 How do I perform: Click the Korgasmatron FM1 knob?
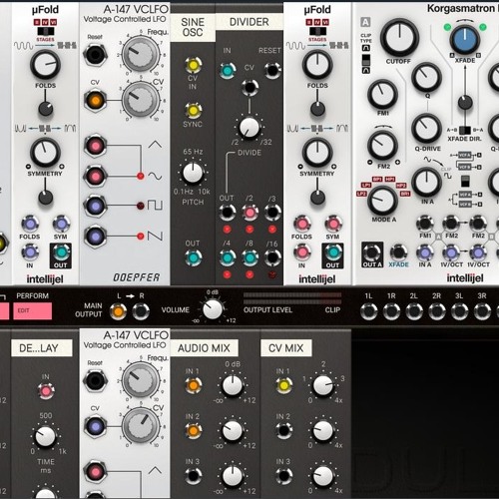[382, 94]
